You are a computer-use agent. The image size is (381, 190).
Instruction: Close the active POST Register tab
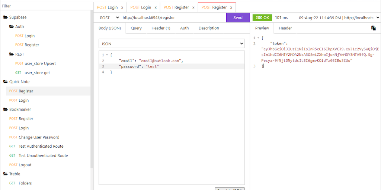coord(231,7)
